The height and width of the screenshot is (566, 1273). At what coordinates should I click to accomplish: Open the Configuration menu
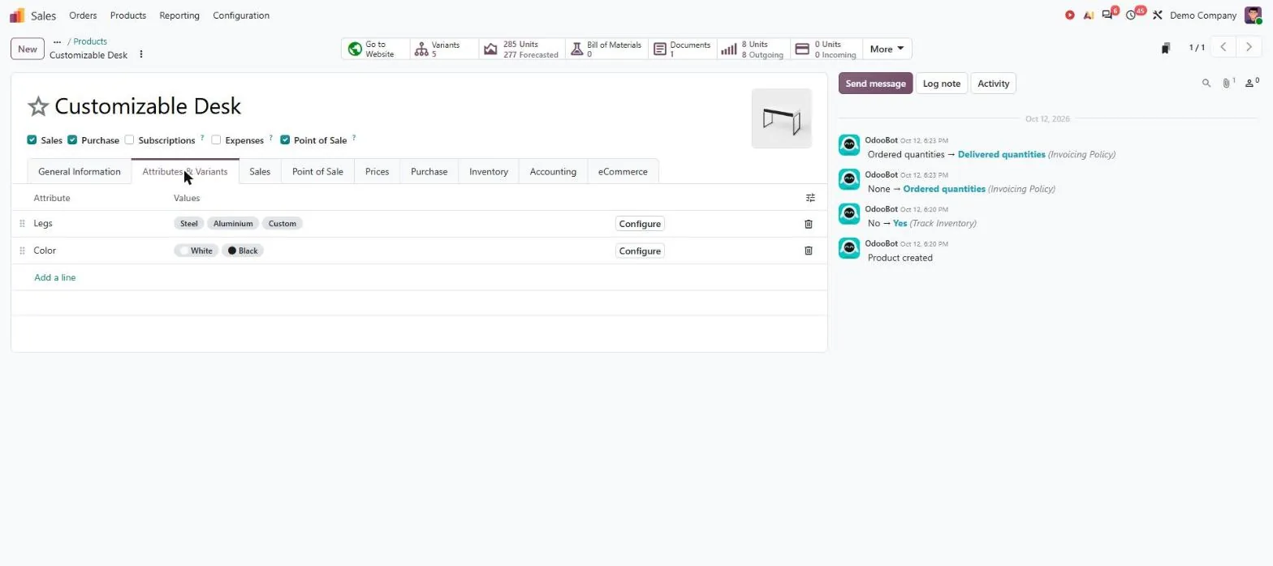[x=241, y=15]
